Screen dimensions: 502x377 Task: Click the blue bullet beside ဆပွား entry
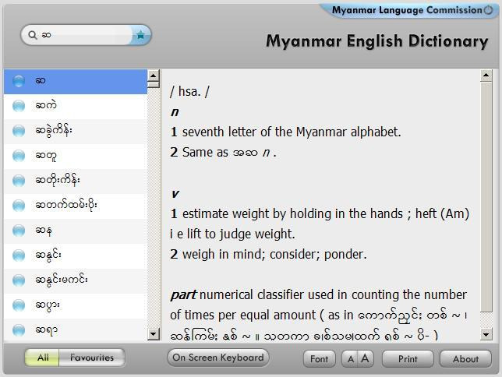coord(19,305)
